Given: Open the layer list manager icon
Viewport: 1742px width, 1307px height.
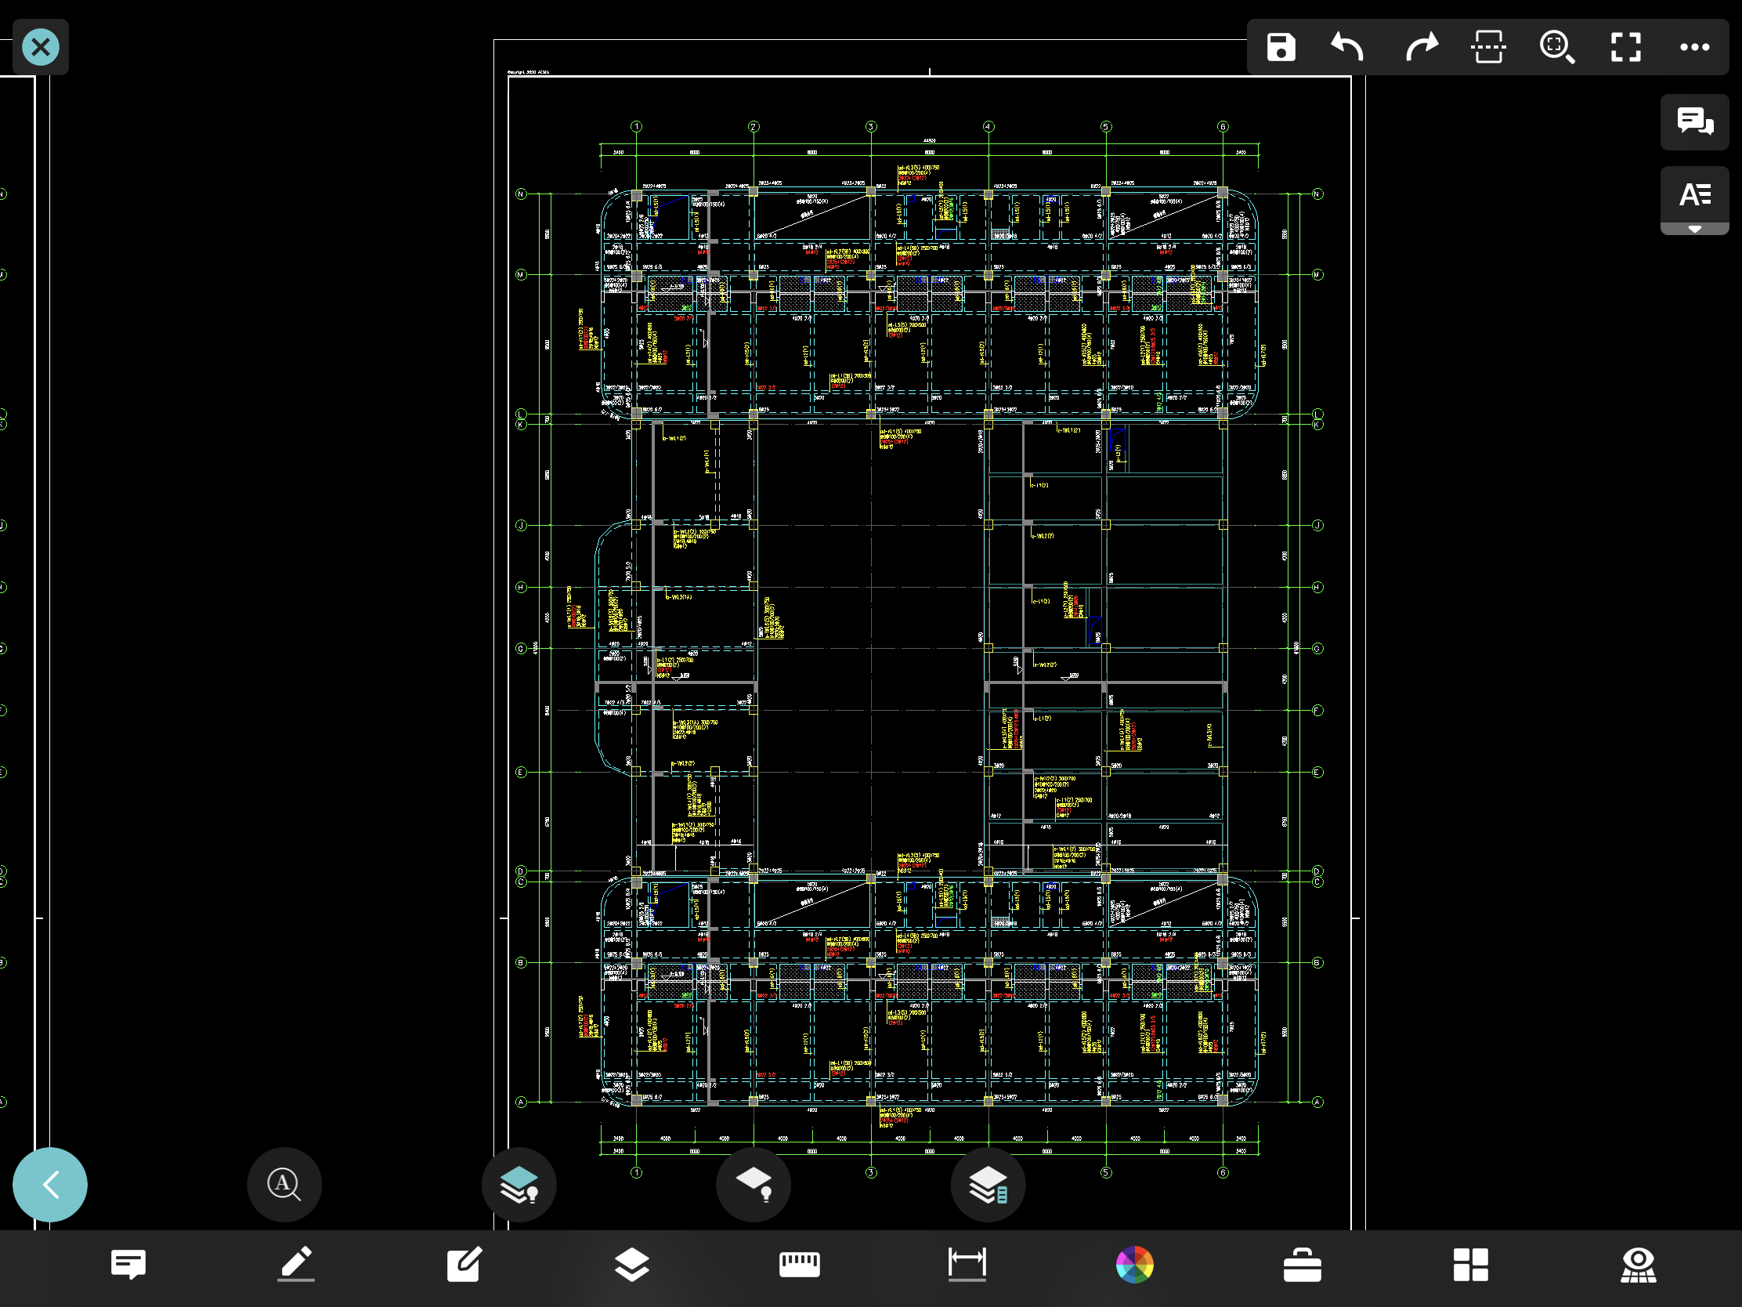Looking at the screenshot, I should point(988,1184).
